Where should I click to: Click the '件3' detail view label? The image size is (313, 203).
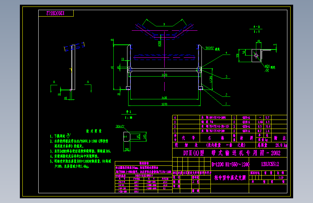tap(129, 112)
